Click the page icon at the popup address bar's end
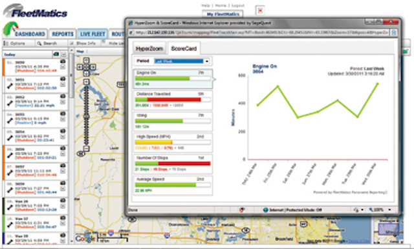The height and width of the screenshot is (249, 414). point(393,33)
